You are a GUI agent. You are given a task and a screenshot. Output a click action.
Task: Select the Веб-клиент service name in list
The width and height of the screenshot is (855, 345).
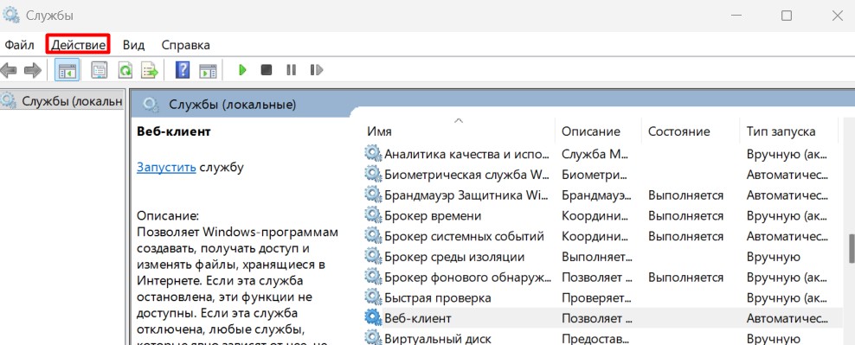[418, 318]
